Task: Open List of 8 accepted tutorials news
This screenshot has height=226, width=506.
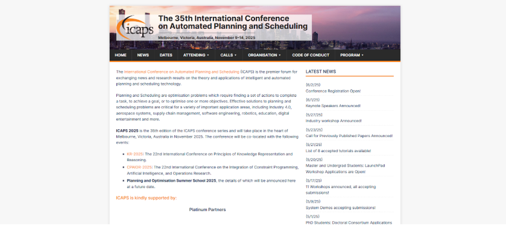Action: pos(338,151)
